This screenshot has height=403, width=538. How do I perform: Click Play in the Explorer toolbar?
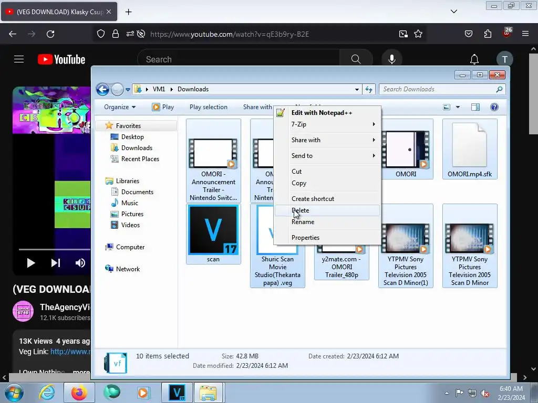163,107
